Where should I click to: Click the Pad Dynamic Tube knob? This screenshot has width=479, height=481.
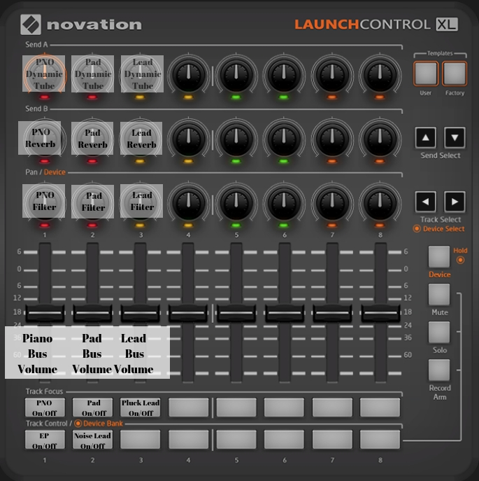click(x=92, y=75)
